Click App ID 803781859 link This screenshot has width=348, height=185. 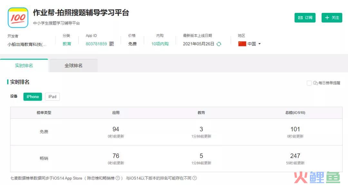tap(96, 44)
